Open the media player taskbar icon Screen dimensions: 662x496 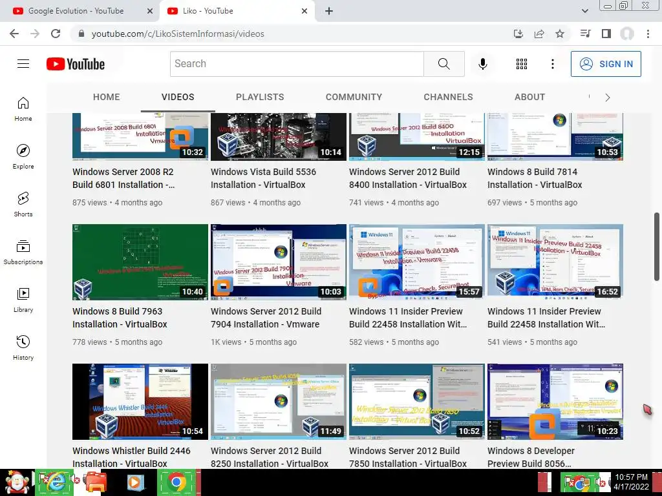coord(136,482)
